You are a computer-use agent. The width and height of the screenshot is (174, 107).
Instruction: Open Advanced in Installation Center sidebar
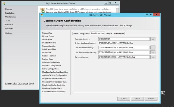click(x=9, y=29)
